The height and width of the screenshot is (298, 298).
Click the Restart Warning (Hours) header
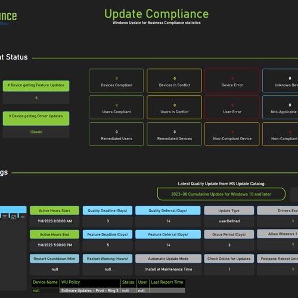(107, 259)
